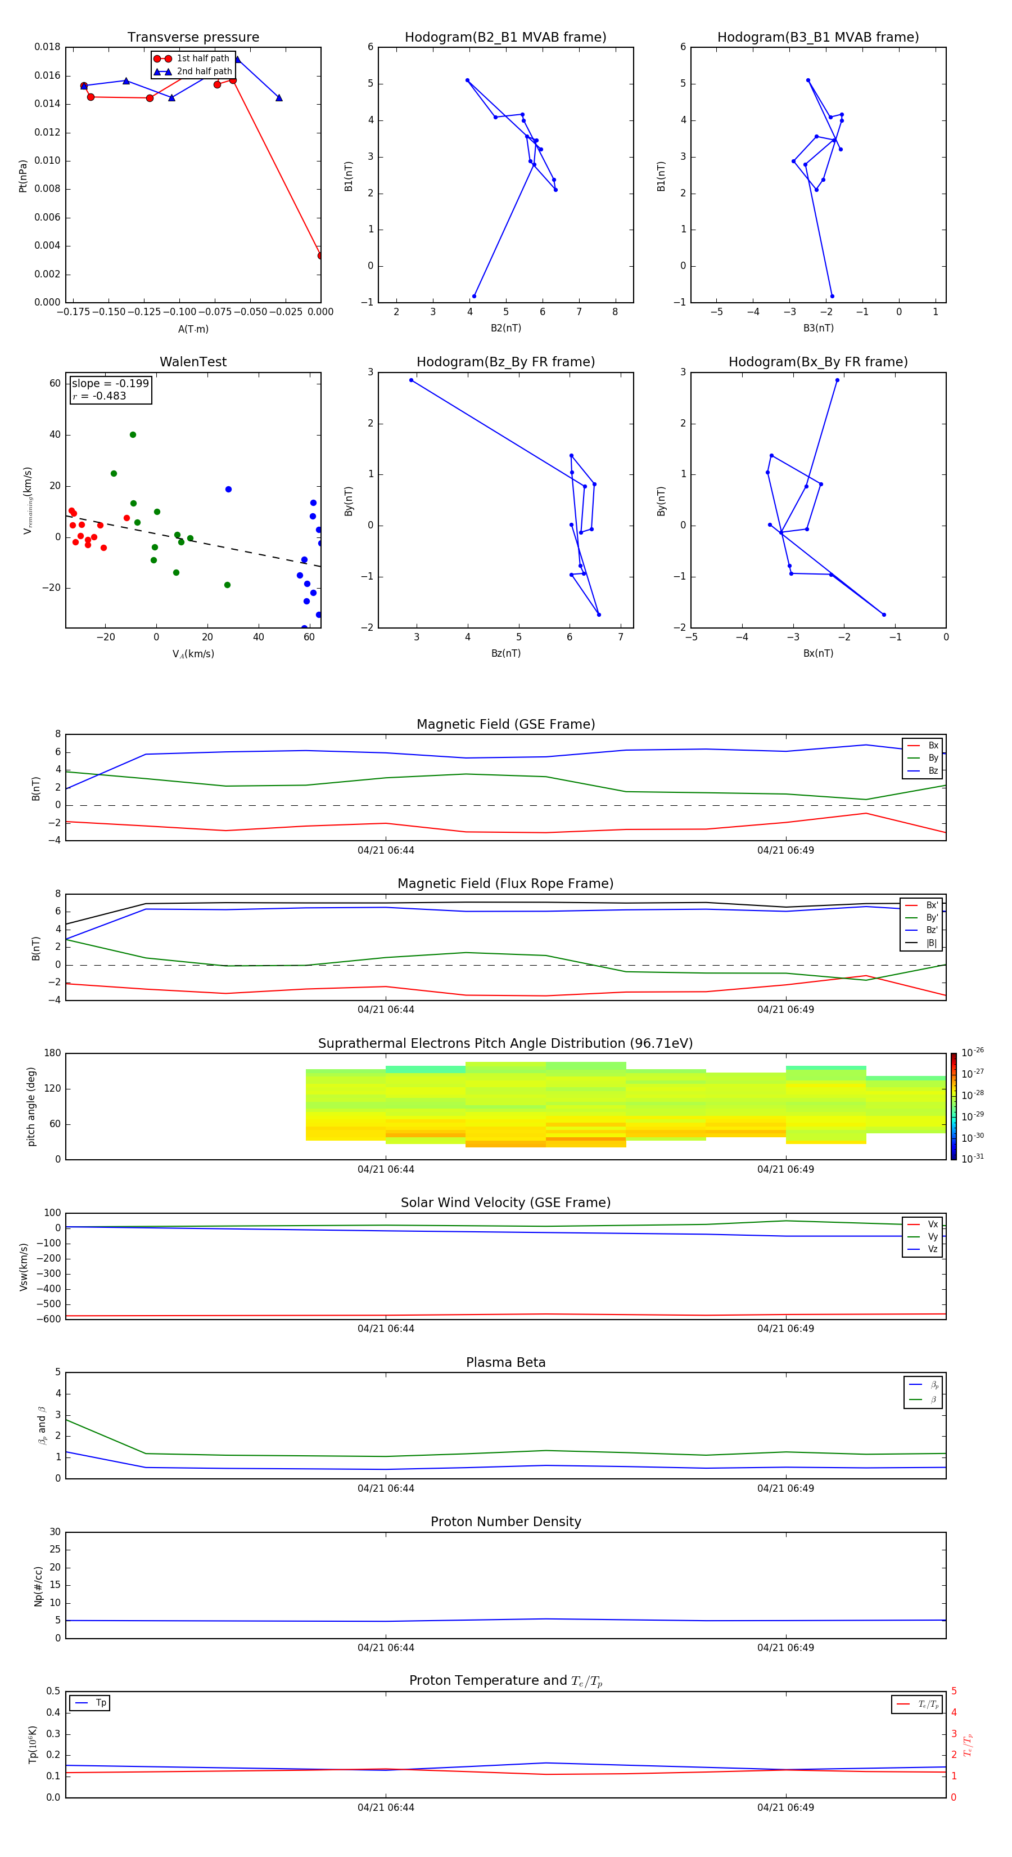Click the 'B3(nT)' x-axis label
The height and width of the screenshot is (1857, 1012).
[x=818, y=328]
